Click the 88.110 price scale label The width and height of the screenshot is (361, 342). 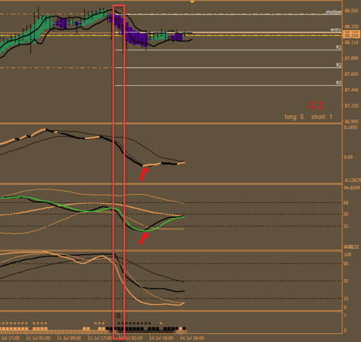352,42
